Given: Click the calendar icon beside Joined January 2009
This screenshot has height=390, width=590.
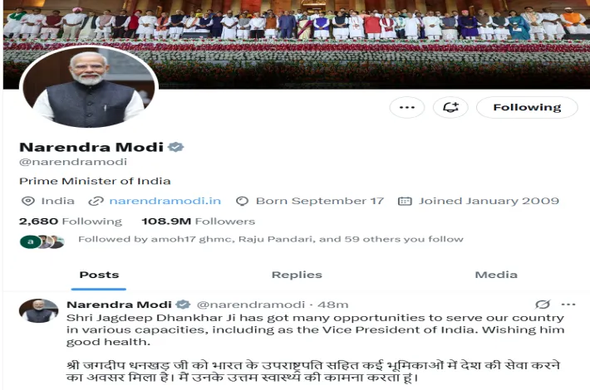Looking at the screenshot, I should pos(405,201).
